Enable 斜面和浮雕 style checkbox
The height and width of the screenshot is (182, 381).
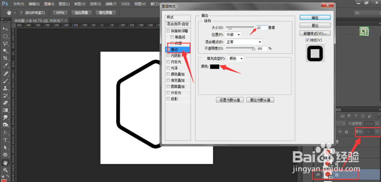click(x=168, y=31)
